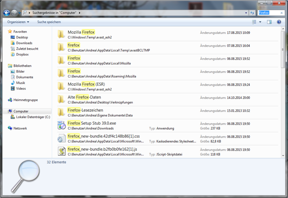Click Typ: Anwendung label

[162, 128]
